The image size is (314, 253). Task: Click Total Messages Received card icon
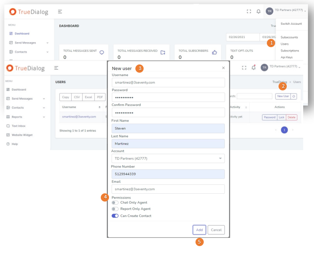(163, 52)
